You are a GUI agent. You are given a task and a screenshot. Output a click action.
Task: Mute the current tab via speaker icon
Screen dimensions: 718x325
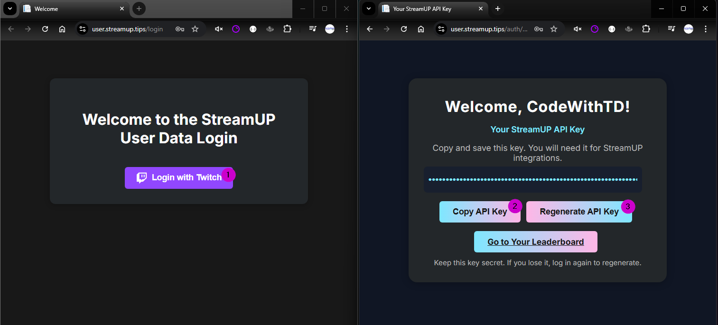pos(218,29)
